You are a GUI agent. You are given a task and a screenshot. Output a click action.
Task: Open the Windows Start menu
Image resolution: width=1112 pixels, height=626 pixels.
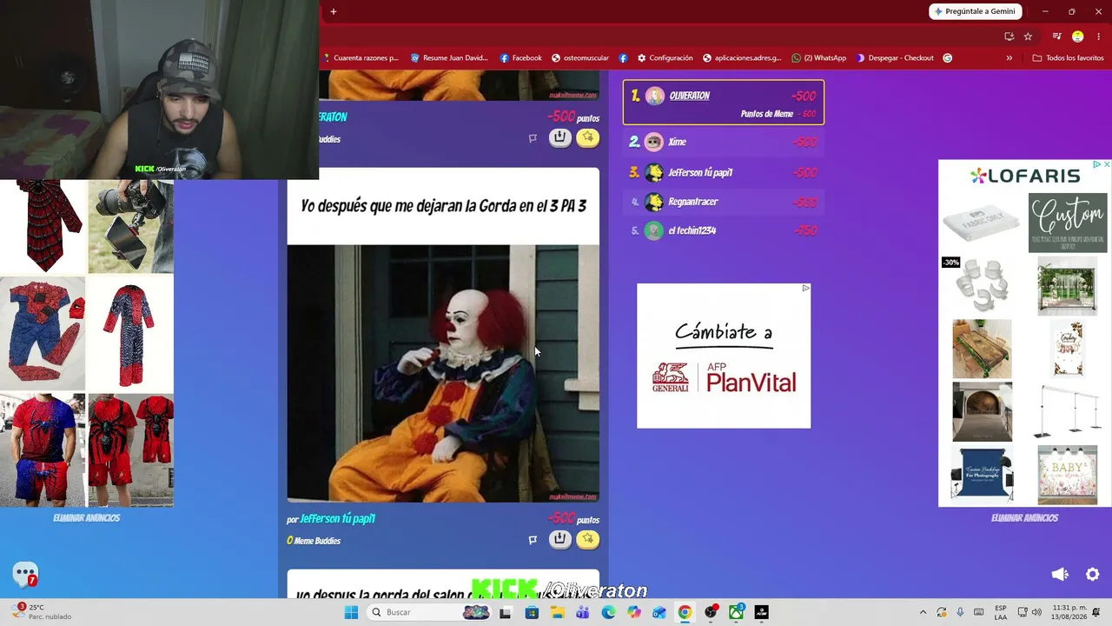[351, 612]
